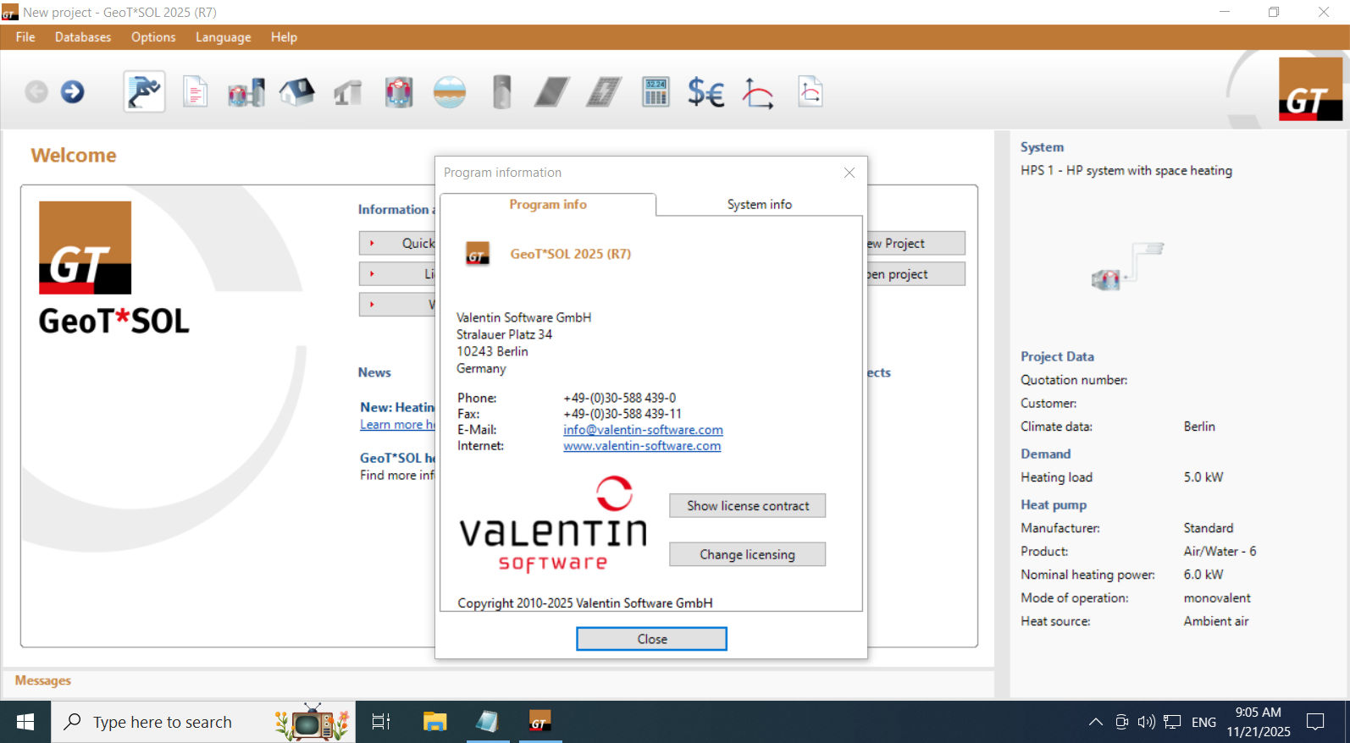Image resolution: width=1350 pixels, height=743 pixels.
Task: Open the calculator toolbar icon
Action: click(x=656, y=92)
